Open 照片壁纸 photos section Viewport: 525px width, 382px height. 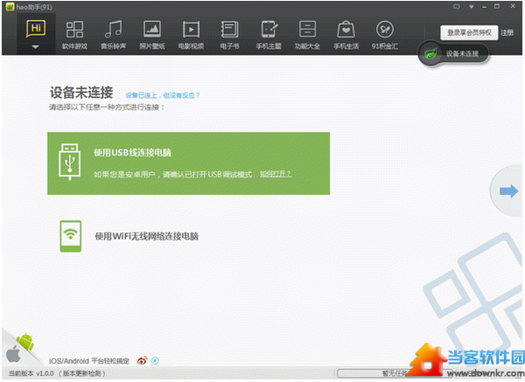click(152, 36)
